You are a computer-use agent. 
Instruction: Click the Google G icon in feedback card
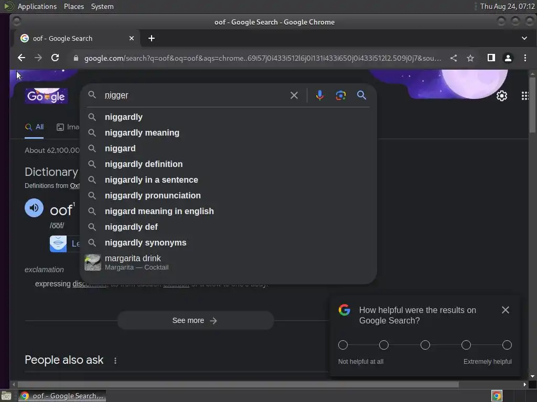(344, 310)
